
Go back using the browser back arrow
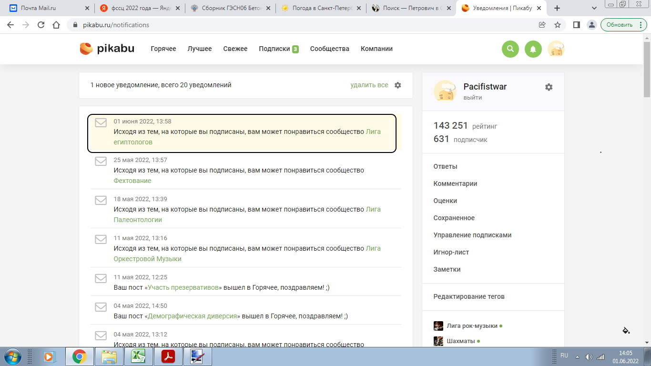tap(10, 25)
